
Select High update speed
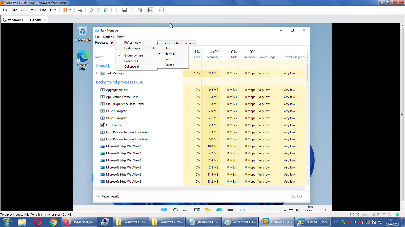(168, 48)
